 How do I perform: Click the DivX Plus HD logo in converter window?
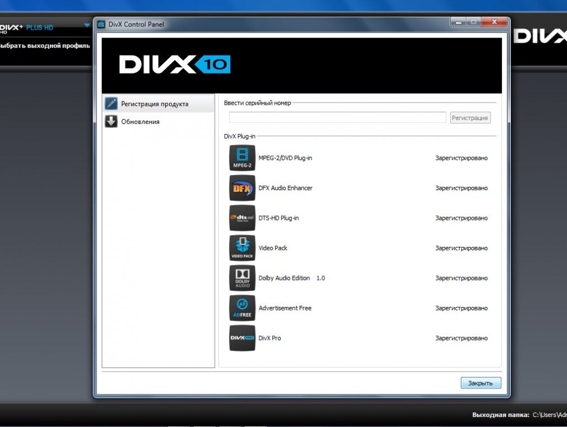(26, 28)
